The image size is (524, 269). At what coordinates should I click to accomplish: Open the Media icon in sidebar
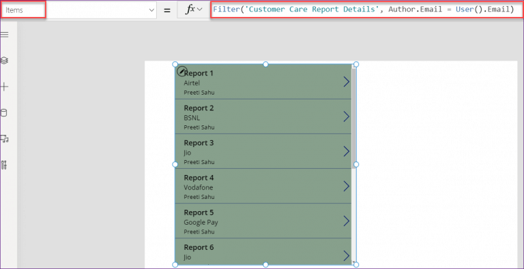pos(4,139)
